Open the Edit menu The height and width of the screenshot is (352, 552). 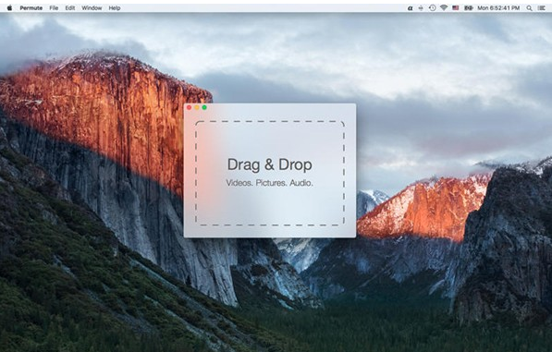(x=70, y=7)
